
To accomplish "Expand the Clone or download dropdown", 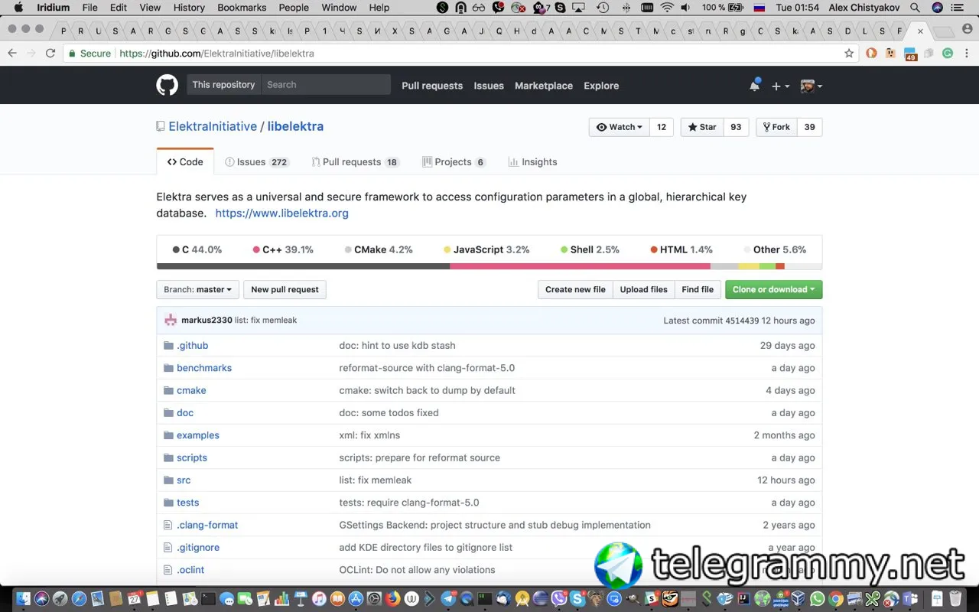I will (773, 290).
